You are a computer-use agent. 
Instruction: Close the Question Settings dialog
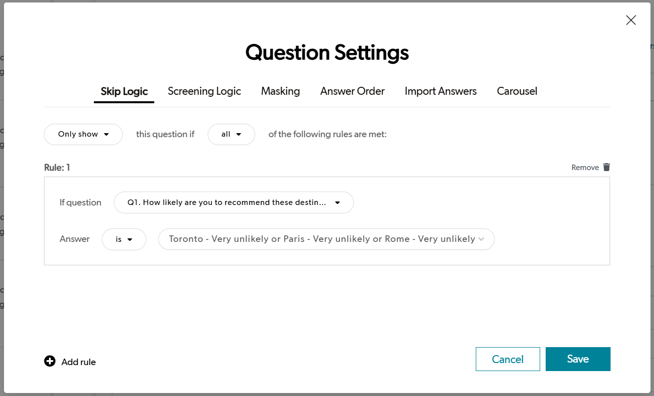pos(631,20)
